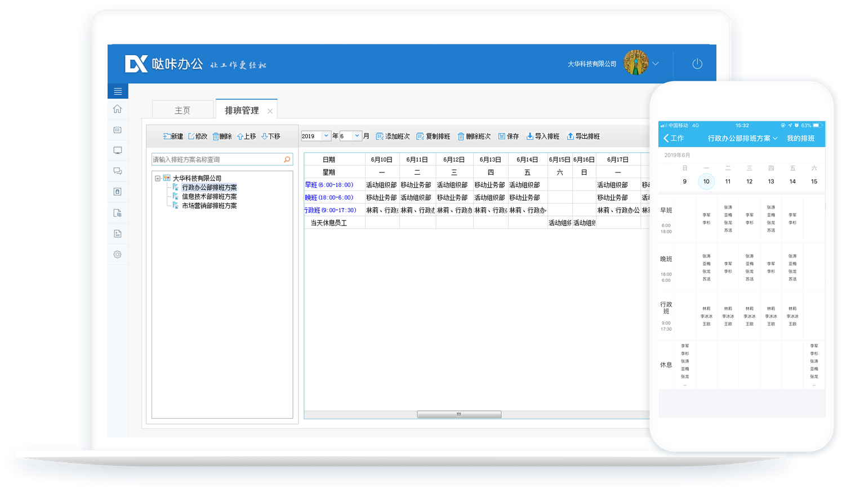Click the search magnifier icon
The height and width of the screenshot is (491, 842).
tap(287, 160)
